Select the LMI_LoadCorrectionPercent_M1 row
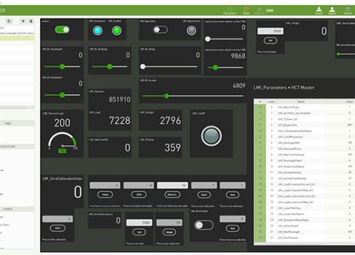This screenshot has height=255, width=355. pos(305,185)
